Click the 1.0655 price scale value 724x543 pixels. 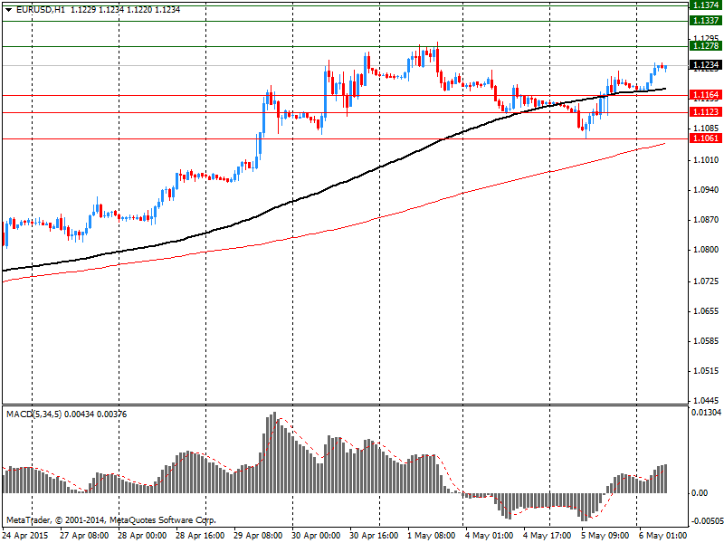coord(706,311)
